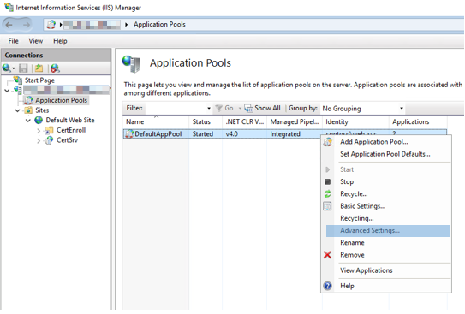
Task: Open the Help menu in menu bar
Action: point(60,41)
